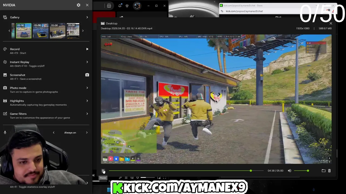Switch microphone mode with left arrow
The width and height of the screenshot is (346, 194).
(x=54, y=133)
